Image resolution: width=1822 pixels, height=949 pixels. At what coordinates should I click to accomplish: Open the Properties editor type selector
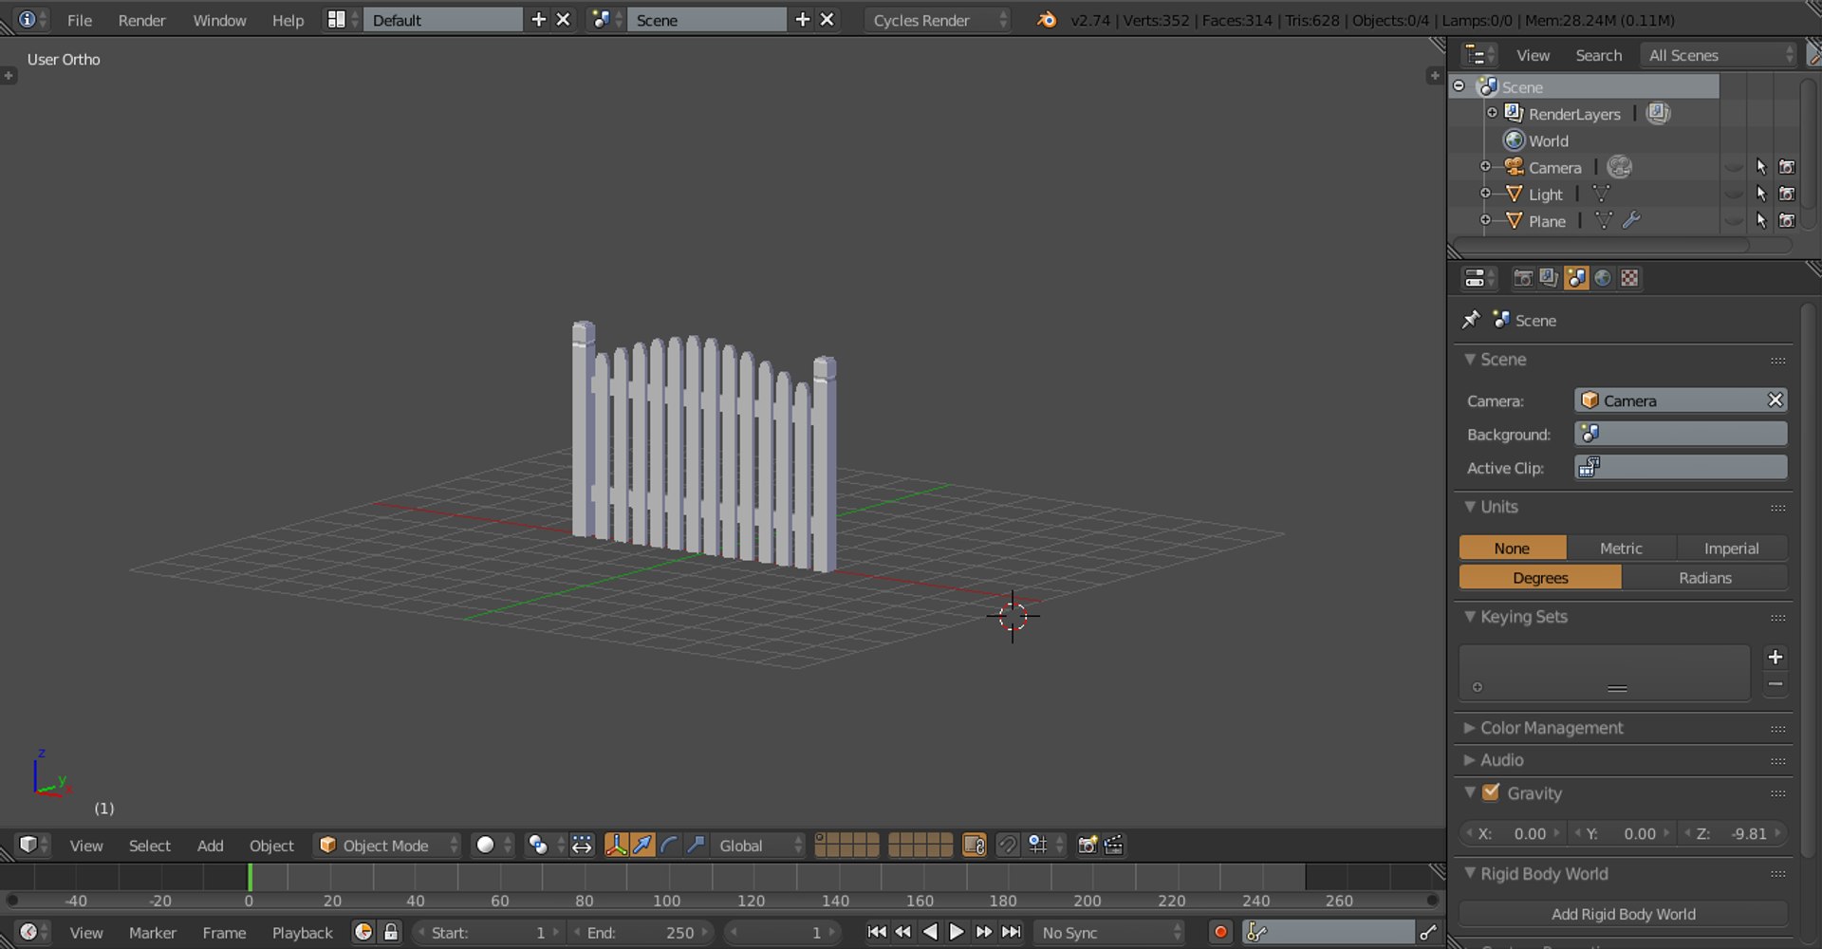point(1479,278)
